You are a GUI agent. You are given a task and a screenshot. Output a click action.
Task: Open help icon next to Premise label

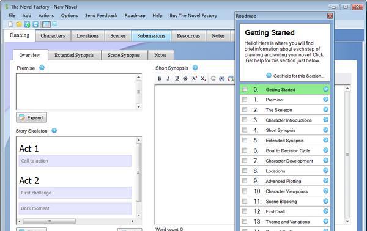(42, 68)
